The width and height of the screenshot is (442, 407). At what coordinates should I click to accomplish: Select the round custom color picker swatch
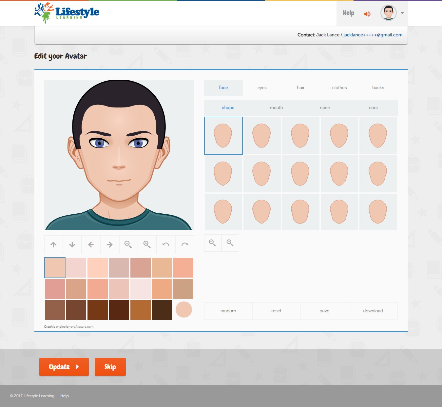point(183,310)
